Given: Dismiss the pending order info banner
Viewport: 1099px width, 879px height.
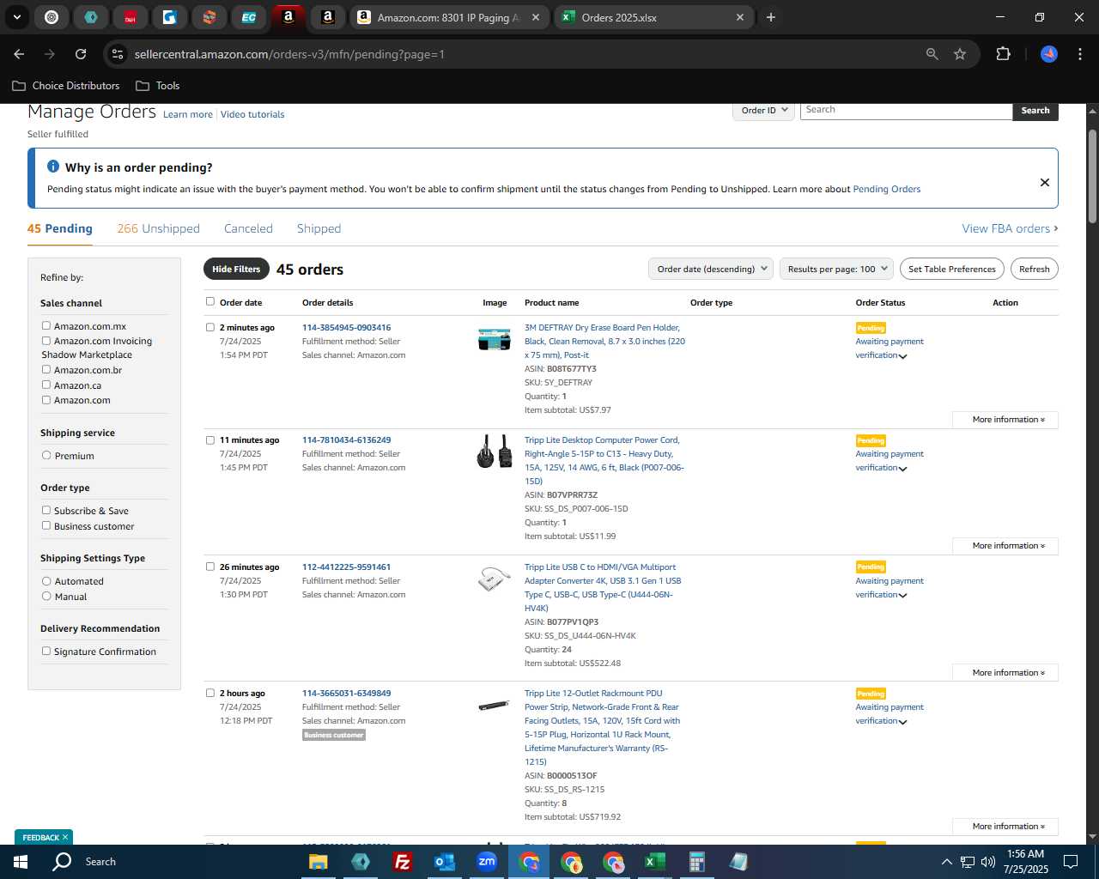Looking at the screenshot, I should [1045, 182].
